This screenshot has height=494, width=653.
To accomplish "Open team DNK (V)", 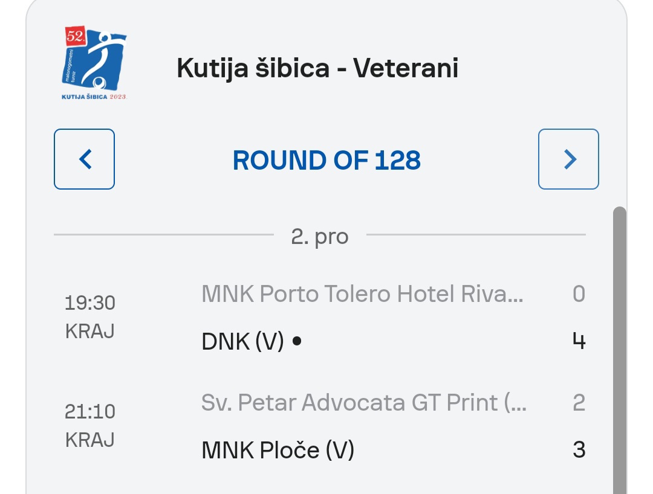I will [243, 341].
